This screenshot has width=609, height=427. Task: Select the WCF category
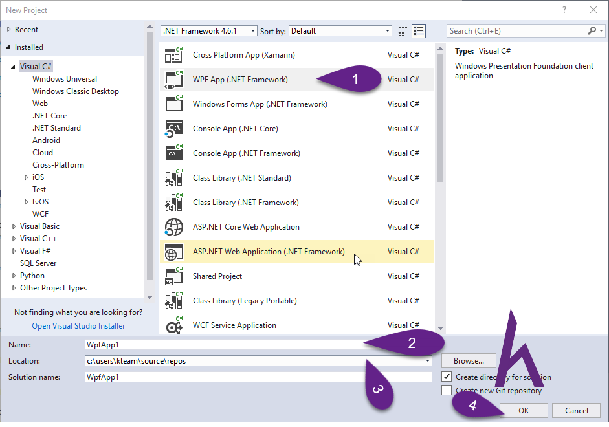click(x=40, y=214)
